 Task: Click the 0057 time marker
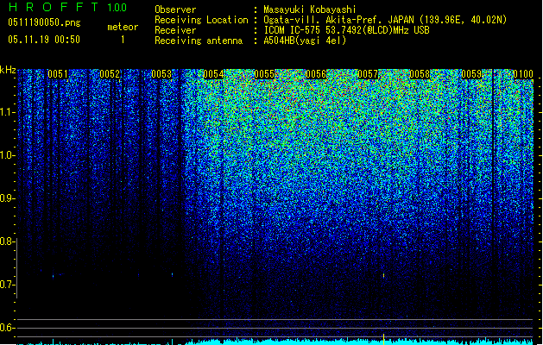[x=368, y=74]
